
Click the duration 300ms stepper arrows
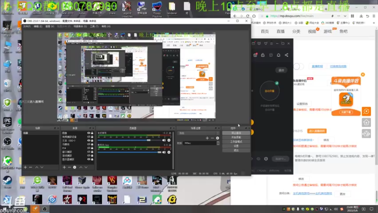pyautogui.click(x=218, y=143)
